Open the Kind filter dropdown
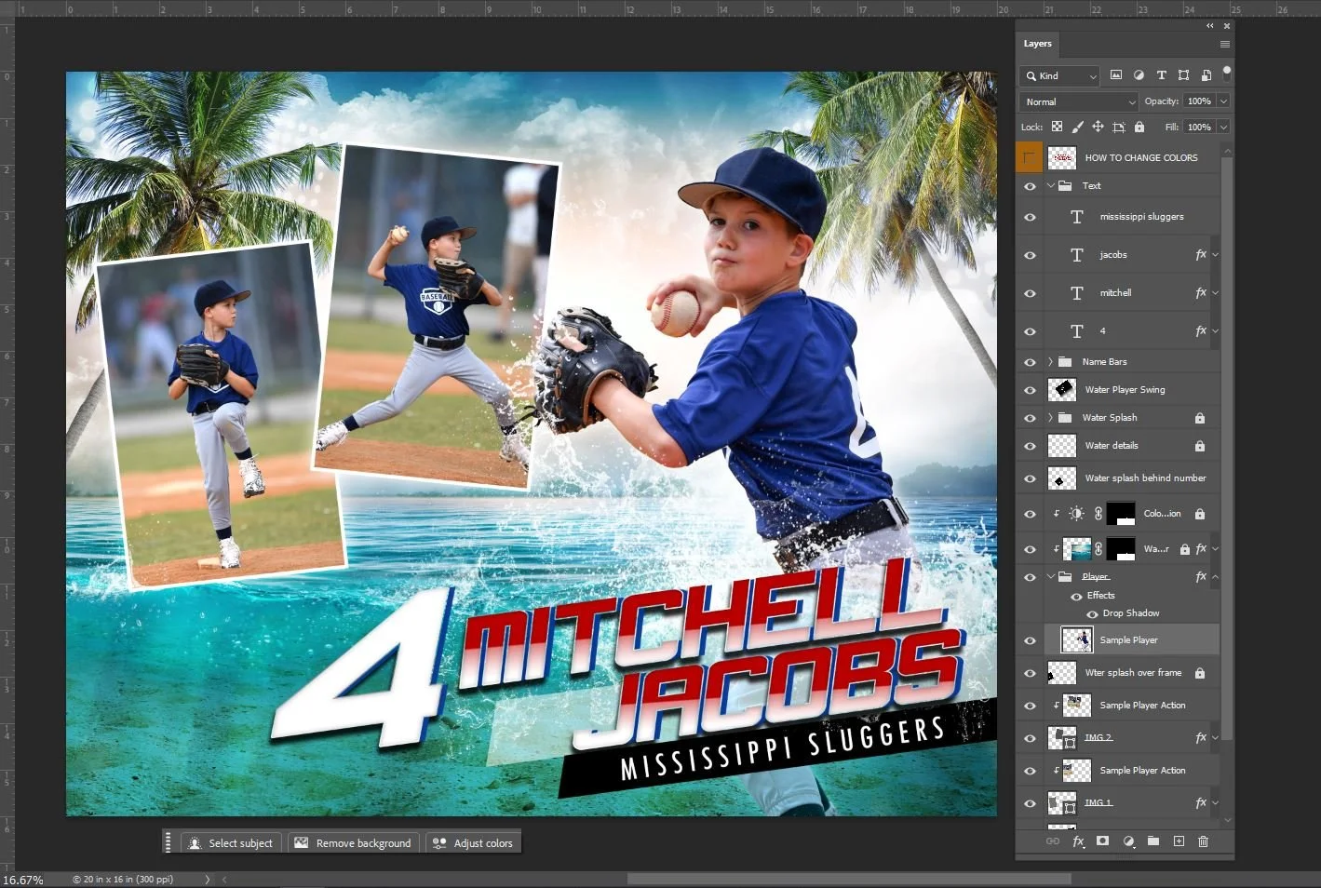1321x888 pixels. click(1061, 75)
